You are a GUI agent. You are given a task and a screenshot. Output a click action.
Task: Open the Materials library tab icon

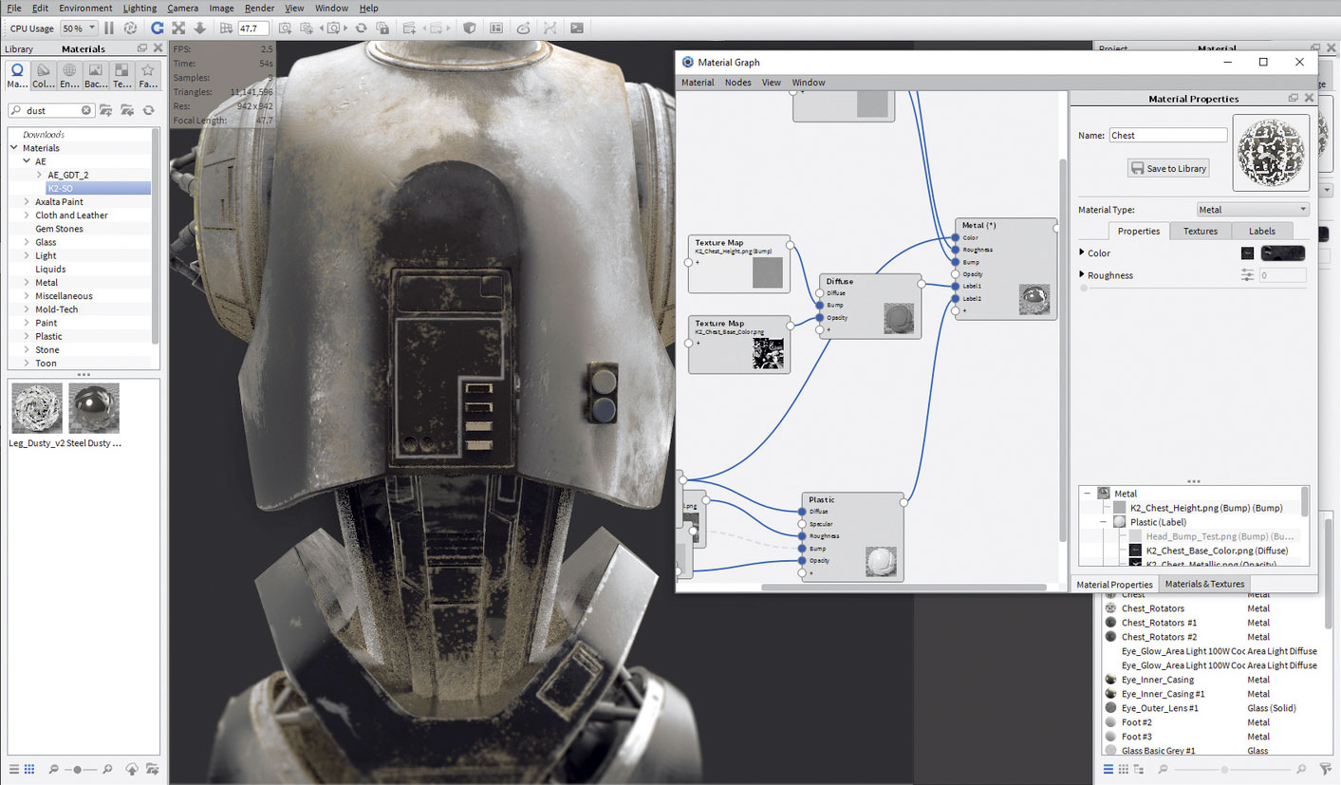pyautogui.click(x=17, y=74)
